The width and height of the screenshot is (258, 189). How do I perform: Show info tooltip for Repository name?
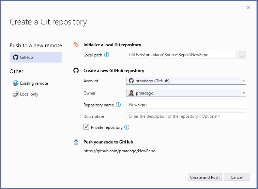[x=118, y=105]
